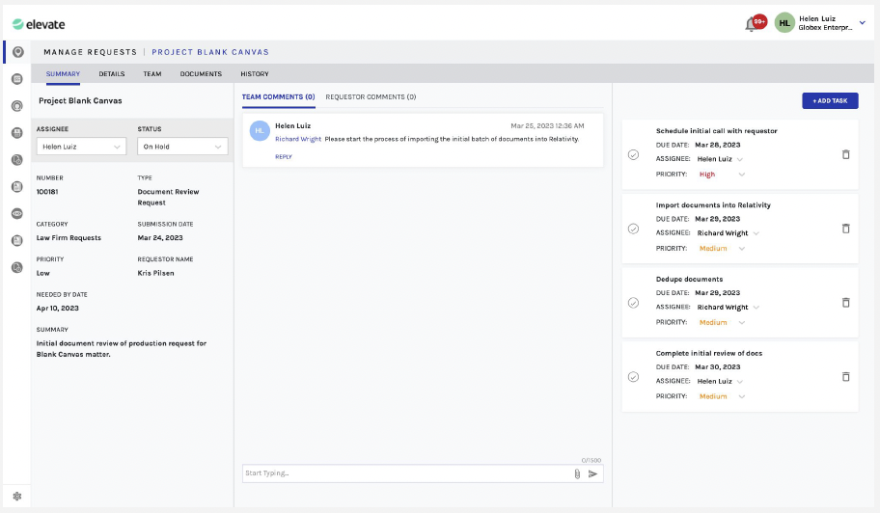Click the Mar 28, 2023 due date
880x513 pixels.
718,145
